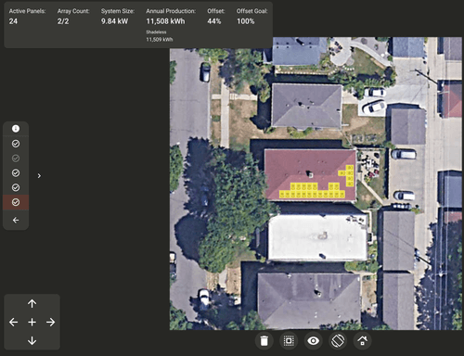
Task: Toggle the eye visibility icon
Action: (313, 340)
